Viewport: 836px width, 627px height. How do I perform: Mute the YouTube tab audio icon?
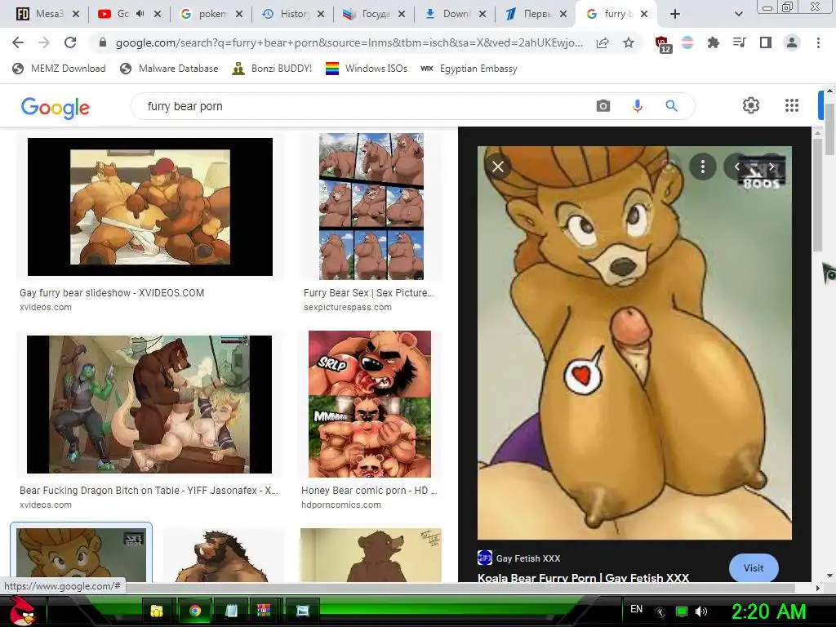[140, 14]
